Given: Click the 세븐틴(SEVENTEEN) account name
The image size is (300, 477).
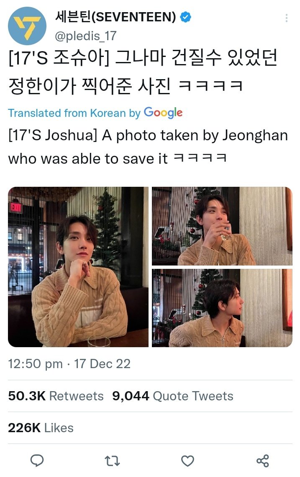Looking at the screenshot, I should pyautogui.click(x=115, y=17).
